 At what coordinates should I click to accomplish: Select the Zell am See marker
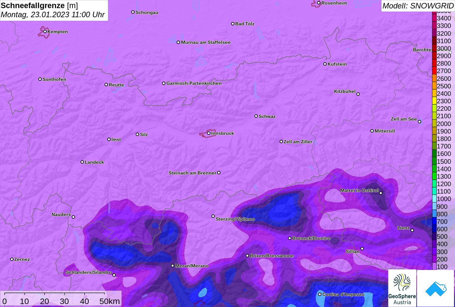420,122
